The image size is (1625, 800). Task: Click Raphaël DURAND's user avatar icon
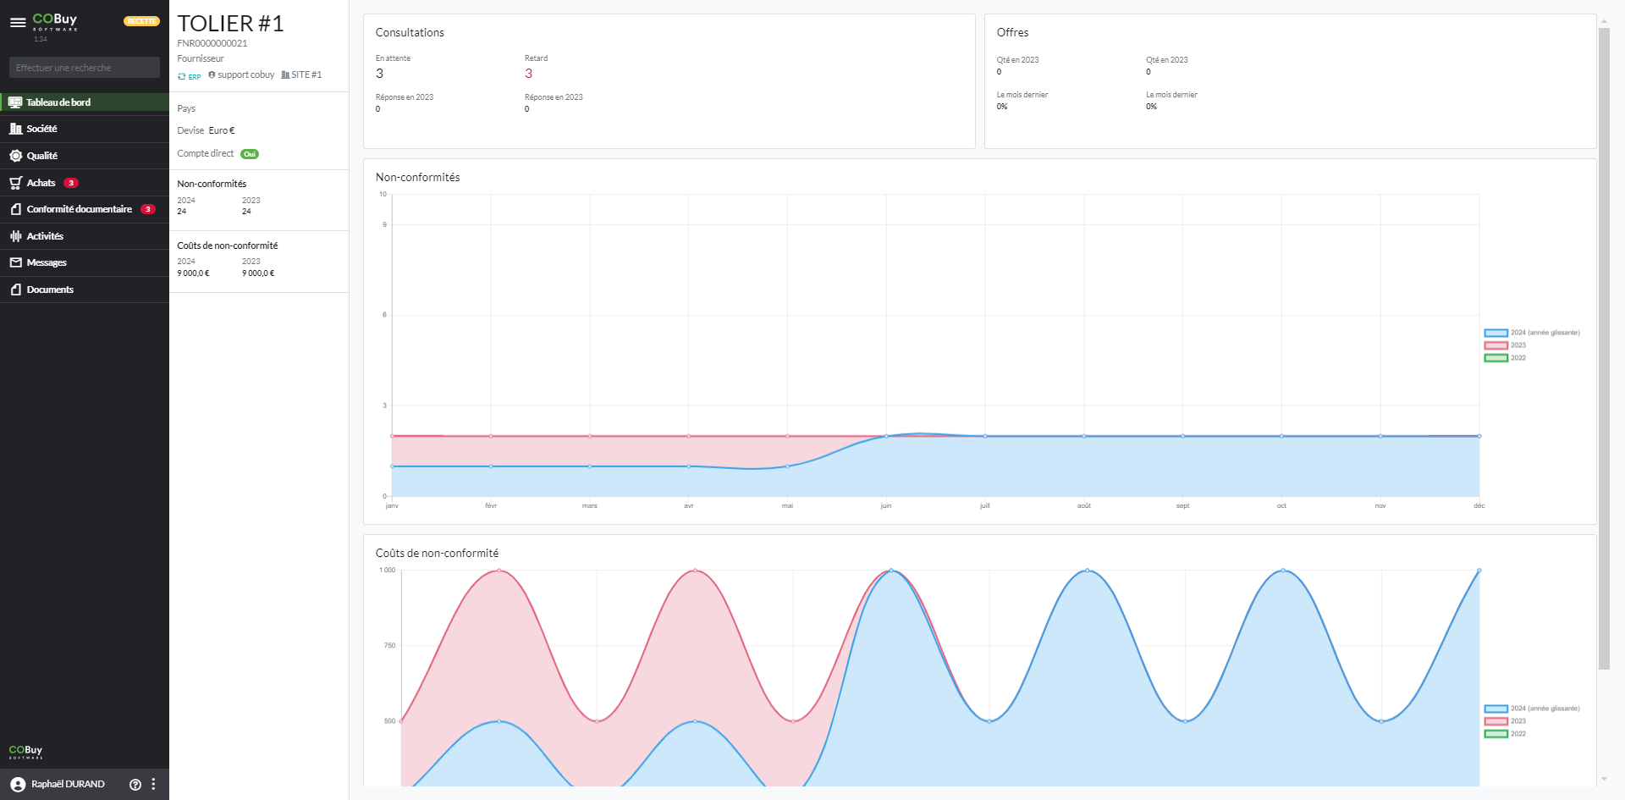point(18,785)
